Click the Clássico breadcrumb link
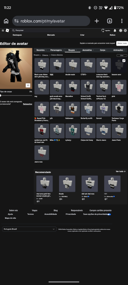Screen dimensions: 128x285 (x=45, y=55)
